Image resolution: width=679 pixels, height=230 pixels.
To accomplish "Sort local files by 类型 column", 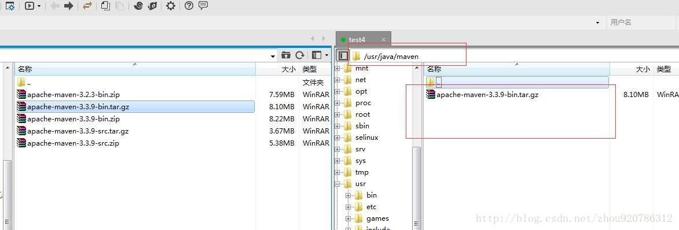I will [315, 69].
